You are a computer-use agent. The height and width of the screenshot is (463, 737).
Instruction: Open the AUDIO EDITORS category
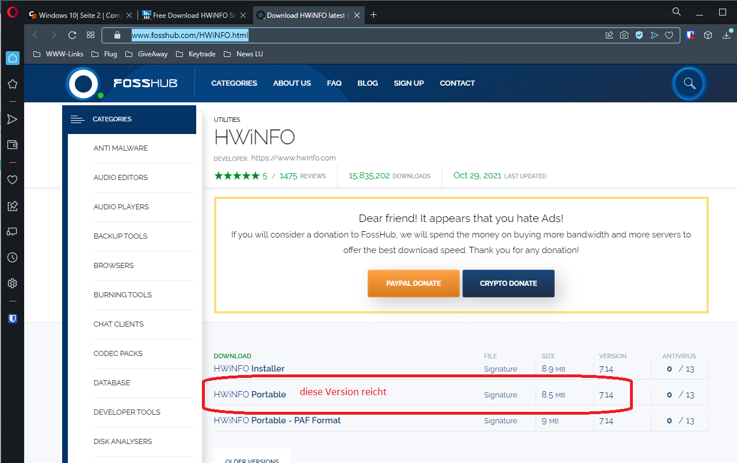[121, 178]
